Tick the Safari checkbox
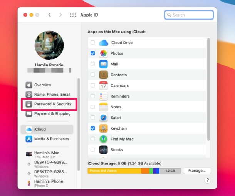Viewport: 235px width, 196px height. (x=93, y=118)
